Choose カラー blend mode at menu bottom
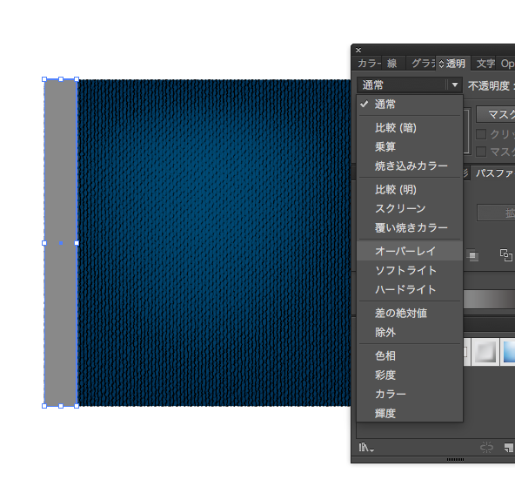 [x=410, y=394]
